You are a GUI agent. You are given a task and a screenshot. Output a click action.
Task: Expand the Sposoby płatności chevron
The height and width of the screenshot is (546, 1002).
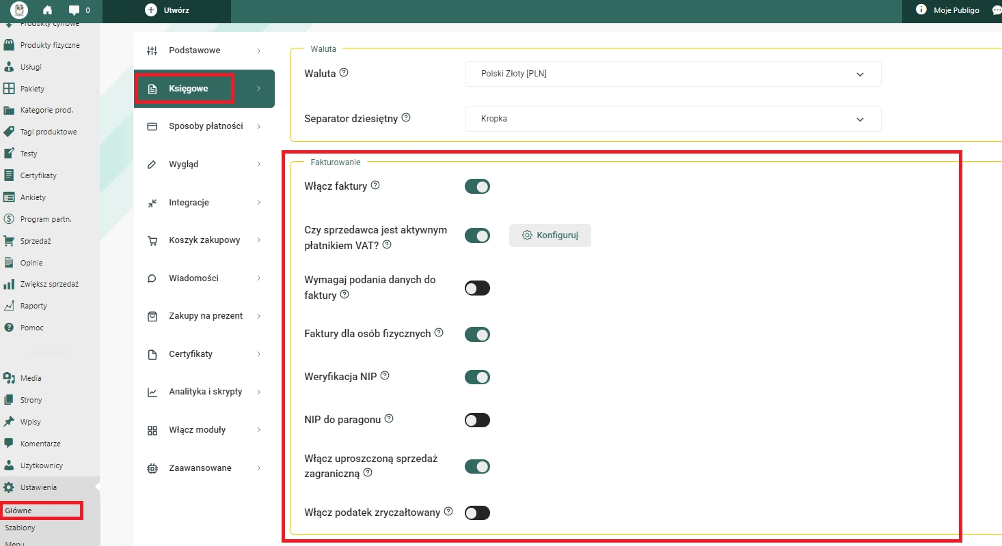(259, 126)
